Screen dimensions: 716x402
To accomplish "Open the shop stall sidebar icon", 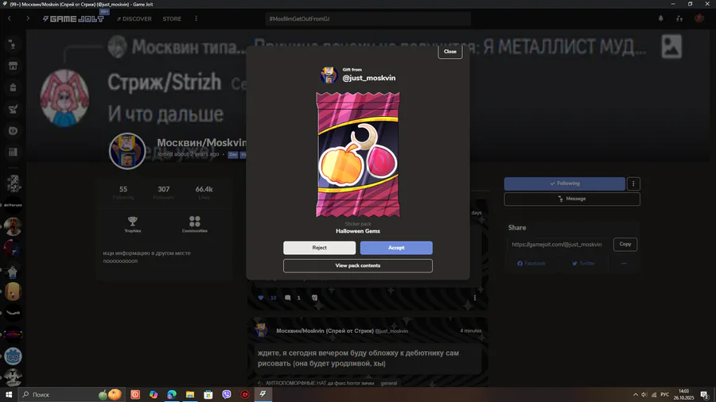I will point(13,66).
